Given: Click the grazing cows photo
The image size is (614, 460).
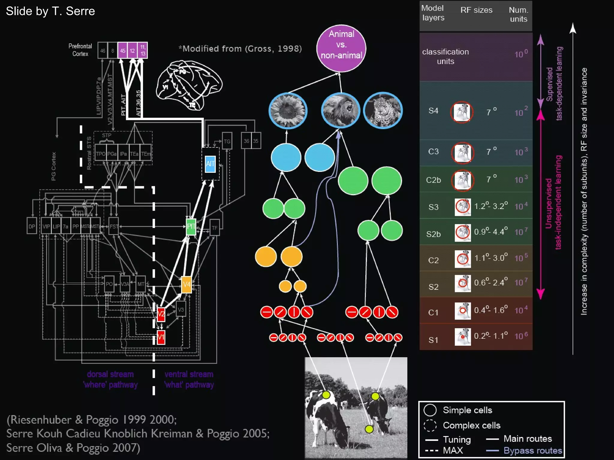Looking at the screenshot, I should click(x=356, y=407).
